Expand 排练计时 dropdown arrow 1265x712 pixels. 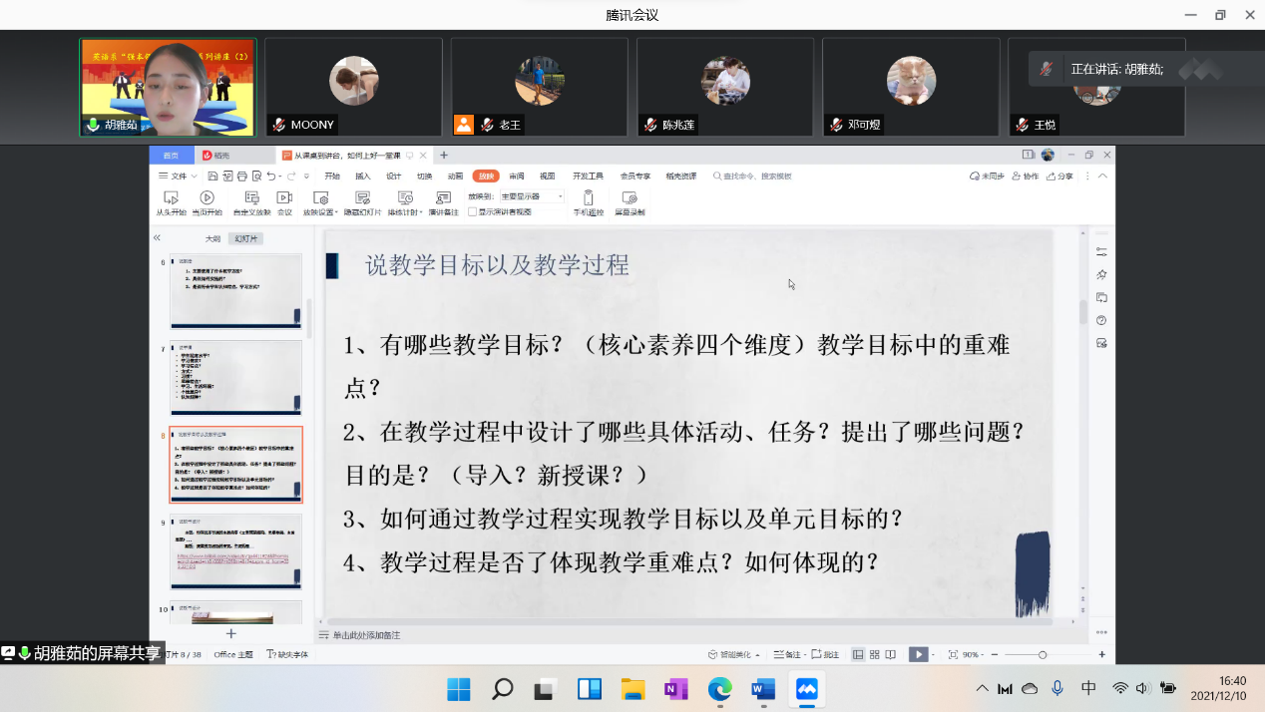421,212
